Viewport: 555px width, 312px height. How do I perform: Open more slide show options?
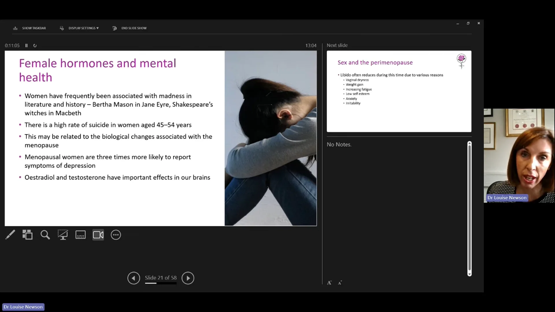pyautogui.click(x=116, y=235)
